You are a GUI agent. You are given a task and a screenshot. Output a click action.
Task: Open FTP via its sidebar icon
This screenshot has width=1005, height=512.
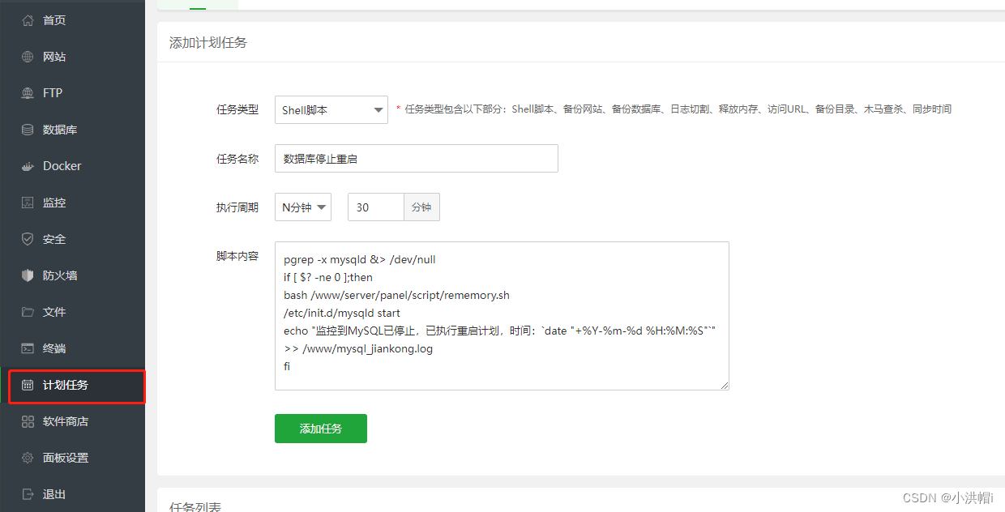pos(28,93)
